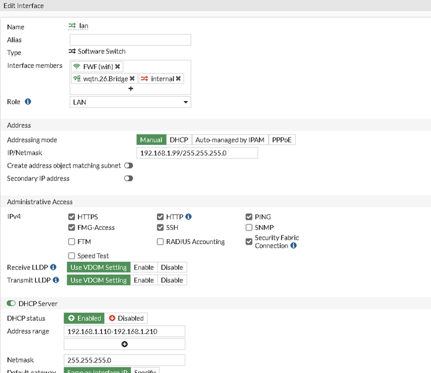
Task: Set Transmit LLDP to Enable
Action: [x=144, y=280]
